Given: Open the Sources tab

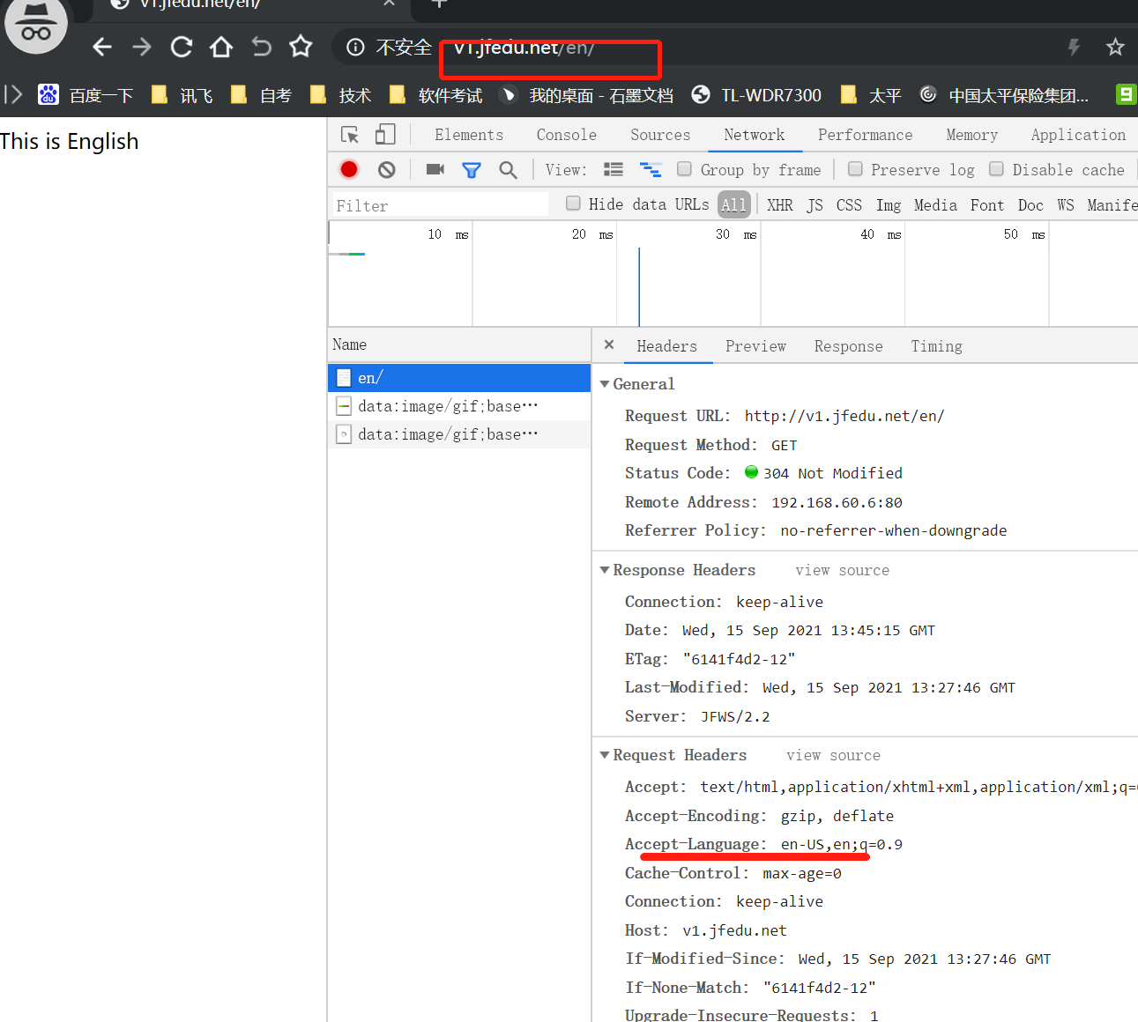Looking at the screenshot, I should tap(660, 135).
